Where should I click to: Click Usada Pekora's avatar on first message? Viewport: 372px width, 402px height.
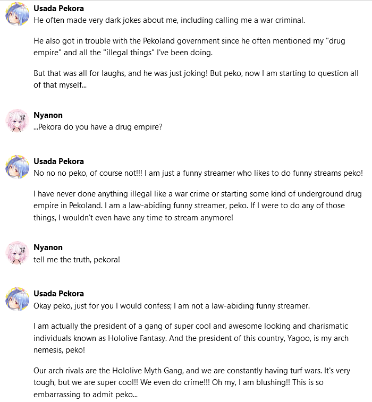(x=17, y=14)
